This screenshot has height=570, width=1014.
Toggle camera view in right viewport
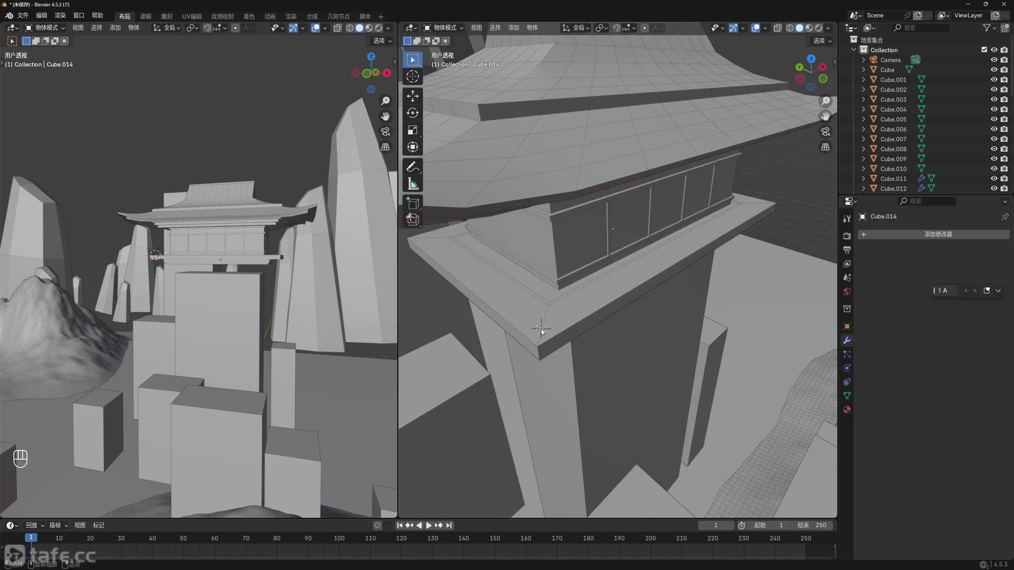[x=825, y=131]
